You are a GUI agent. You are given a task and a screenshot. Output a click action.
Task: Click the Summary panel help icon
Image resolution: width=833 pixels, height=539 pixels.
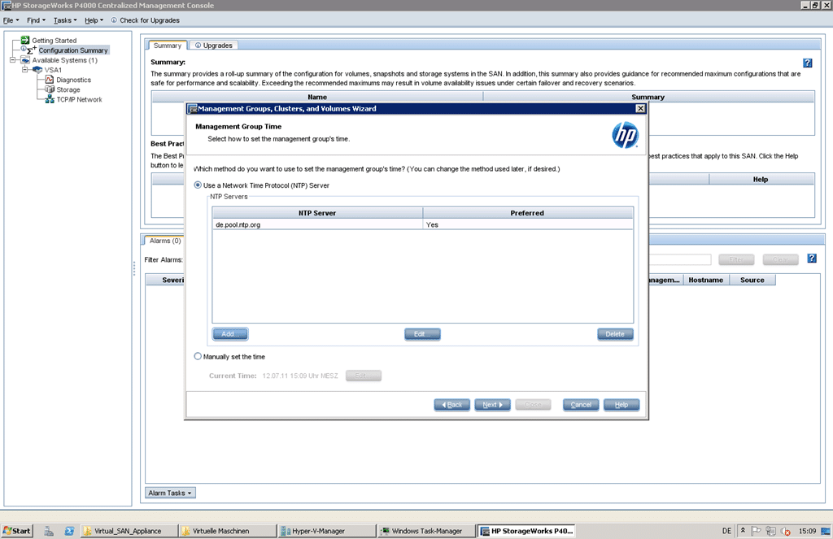click(808, 63)
